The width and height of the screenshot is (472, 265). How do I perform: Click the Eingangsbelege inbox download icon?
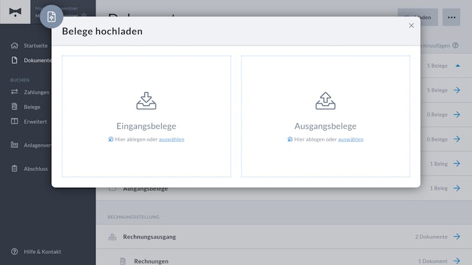[146, 101]
